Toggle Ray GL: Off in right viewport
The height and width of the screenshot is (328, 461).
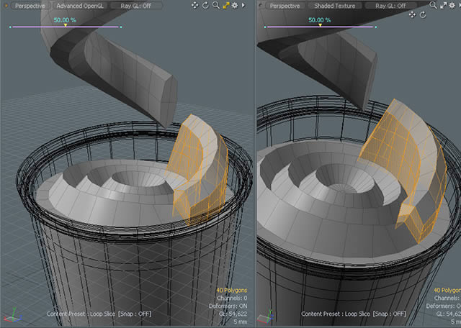coord(390,6)
